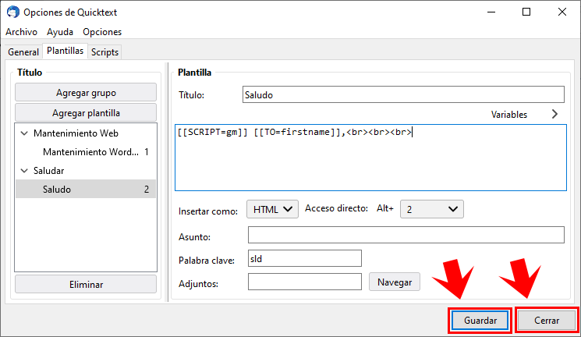
Task: Select the Plantillas tab
Action: tap(66, 51)
